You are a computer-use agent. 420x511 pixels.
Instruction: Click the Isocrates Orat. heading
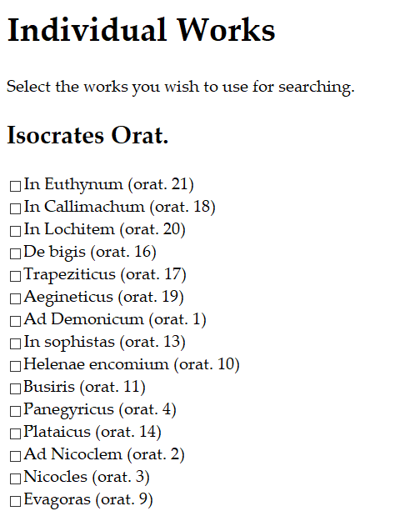[87, 135]
